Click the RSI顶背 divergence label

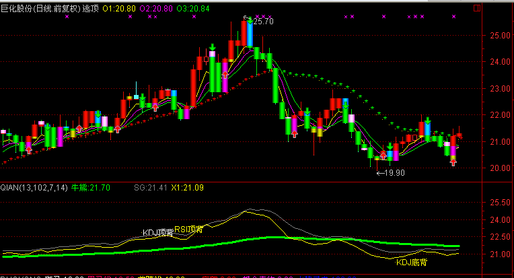[189, 228]
